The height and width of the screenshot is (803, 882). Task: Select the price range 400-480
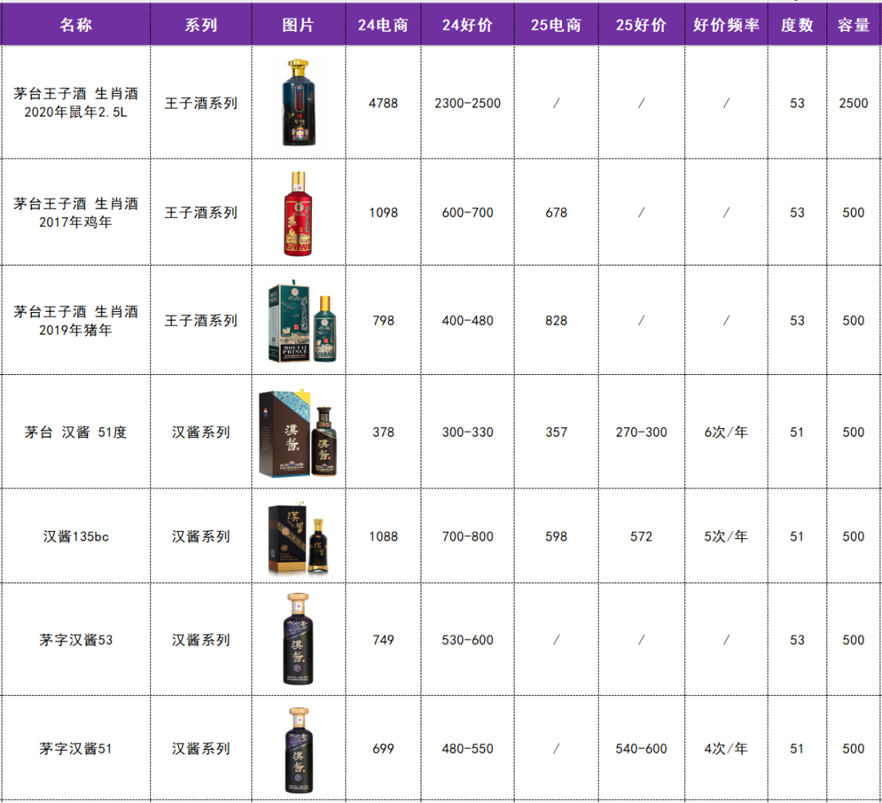click(467, 321)
